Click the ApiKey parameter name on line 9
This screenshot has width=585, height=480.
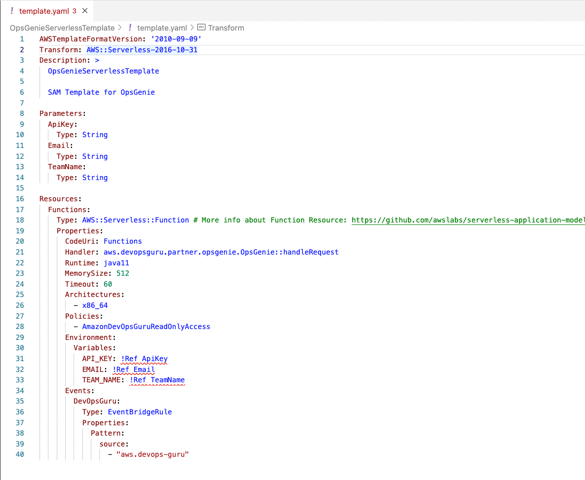(61, 124)
